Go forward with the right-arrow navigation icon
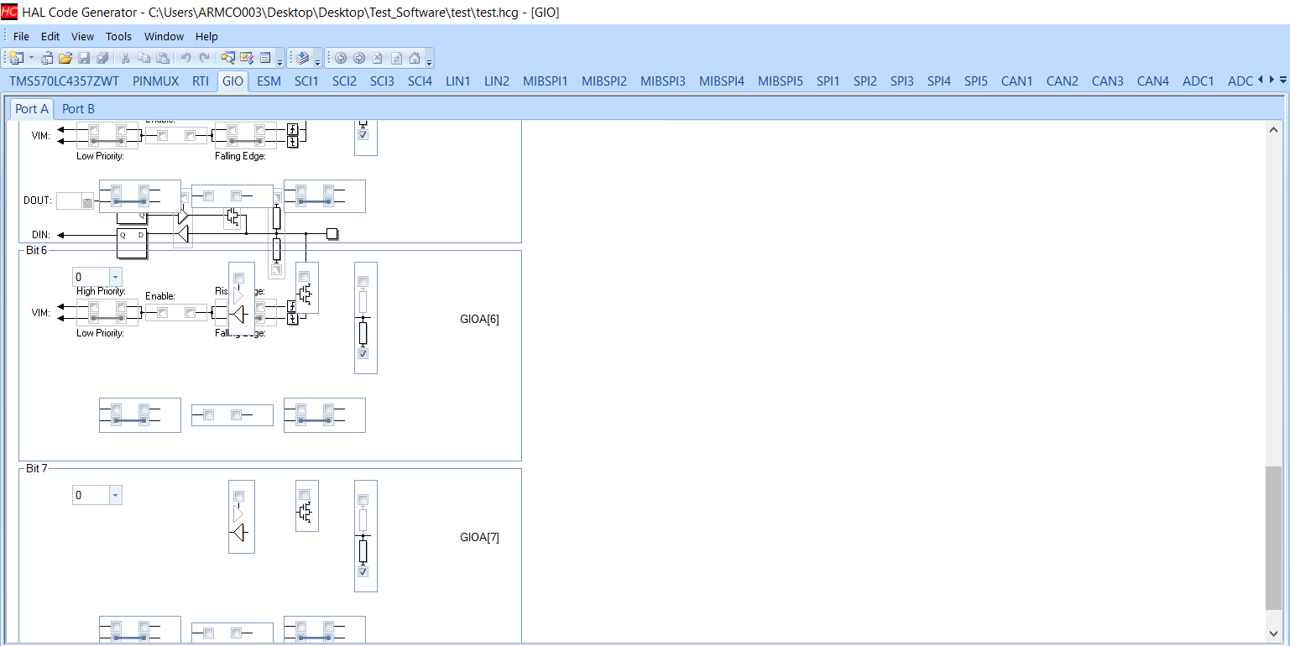The width and height of the screenshot is (1290, 646). (x=359, y=58)
